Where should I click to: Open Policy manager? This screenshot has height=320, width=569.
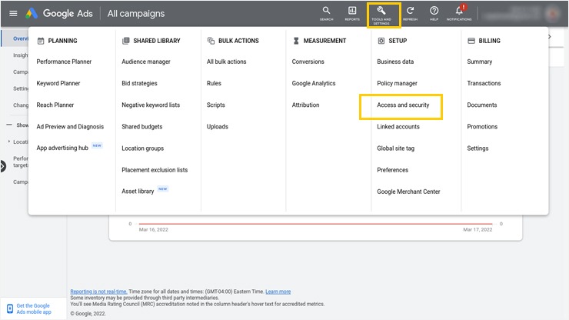point(397,83)
